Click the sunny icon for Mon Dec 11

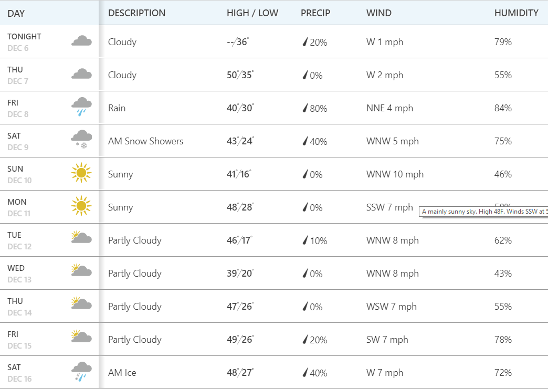81,206
